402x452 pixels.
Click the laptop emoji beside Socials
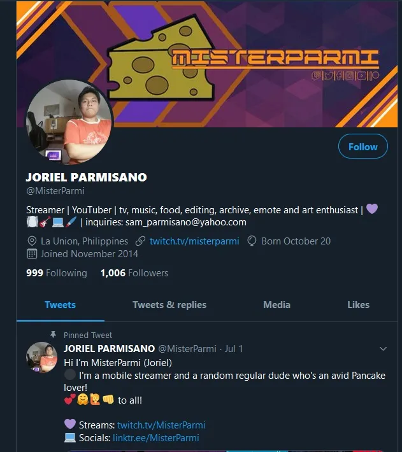point(70,437)
